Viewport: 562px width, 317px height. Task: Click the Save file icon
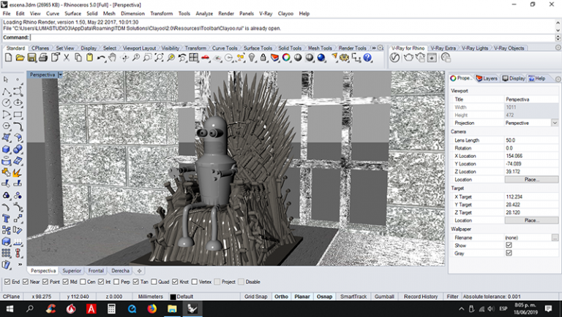click(x=31, y=57)
